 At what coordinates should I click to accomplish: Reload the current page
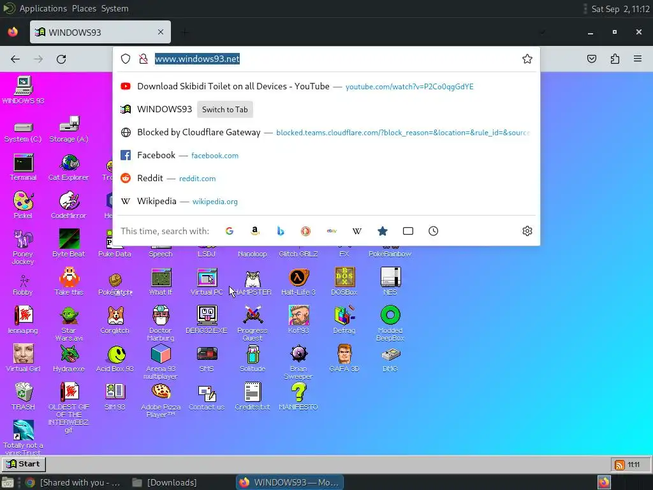click(61, 59)
